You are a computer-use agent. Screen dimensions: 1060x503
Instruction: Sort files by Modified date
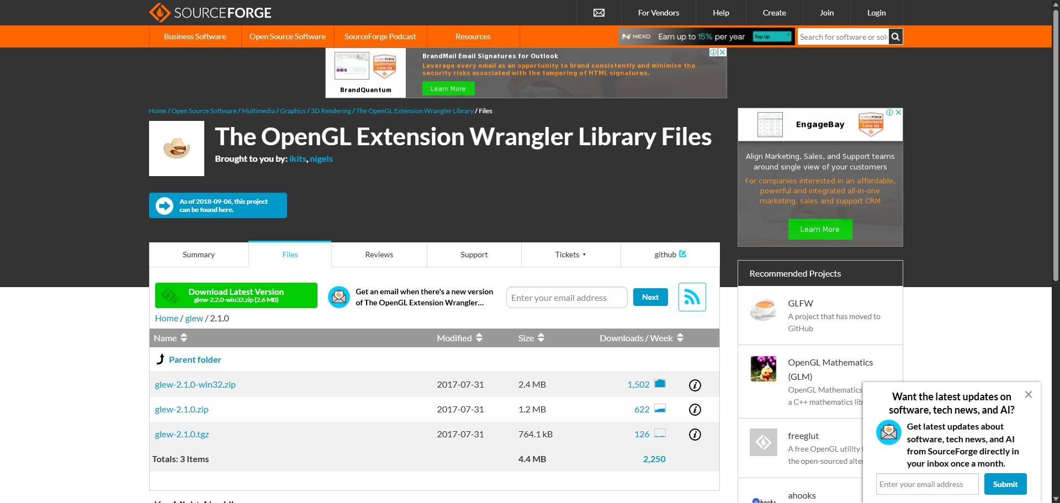460,338
